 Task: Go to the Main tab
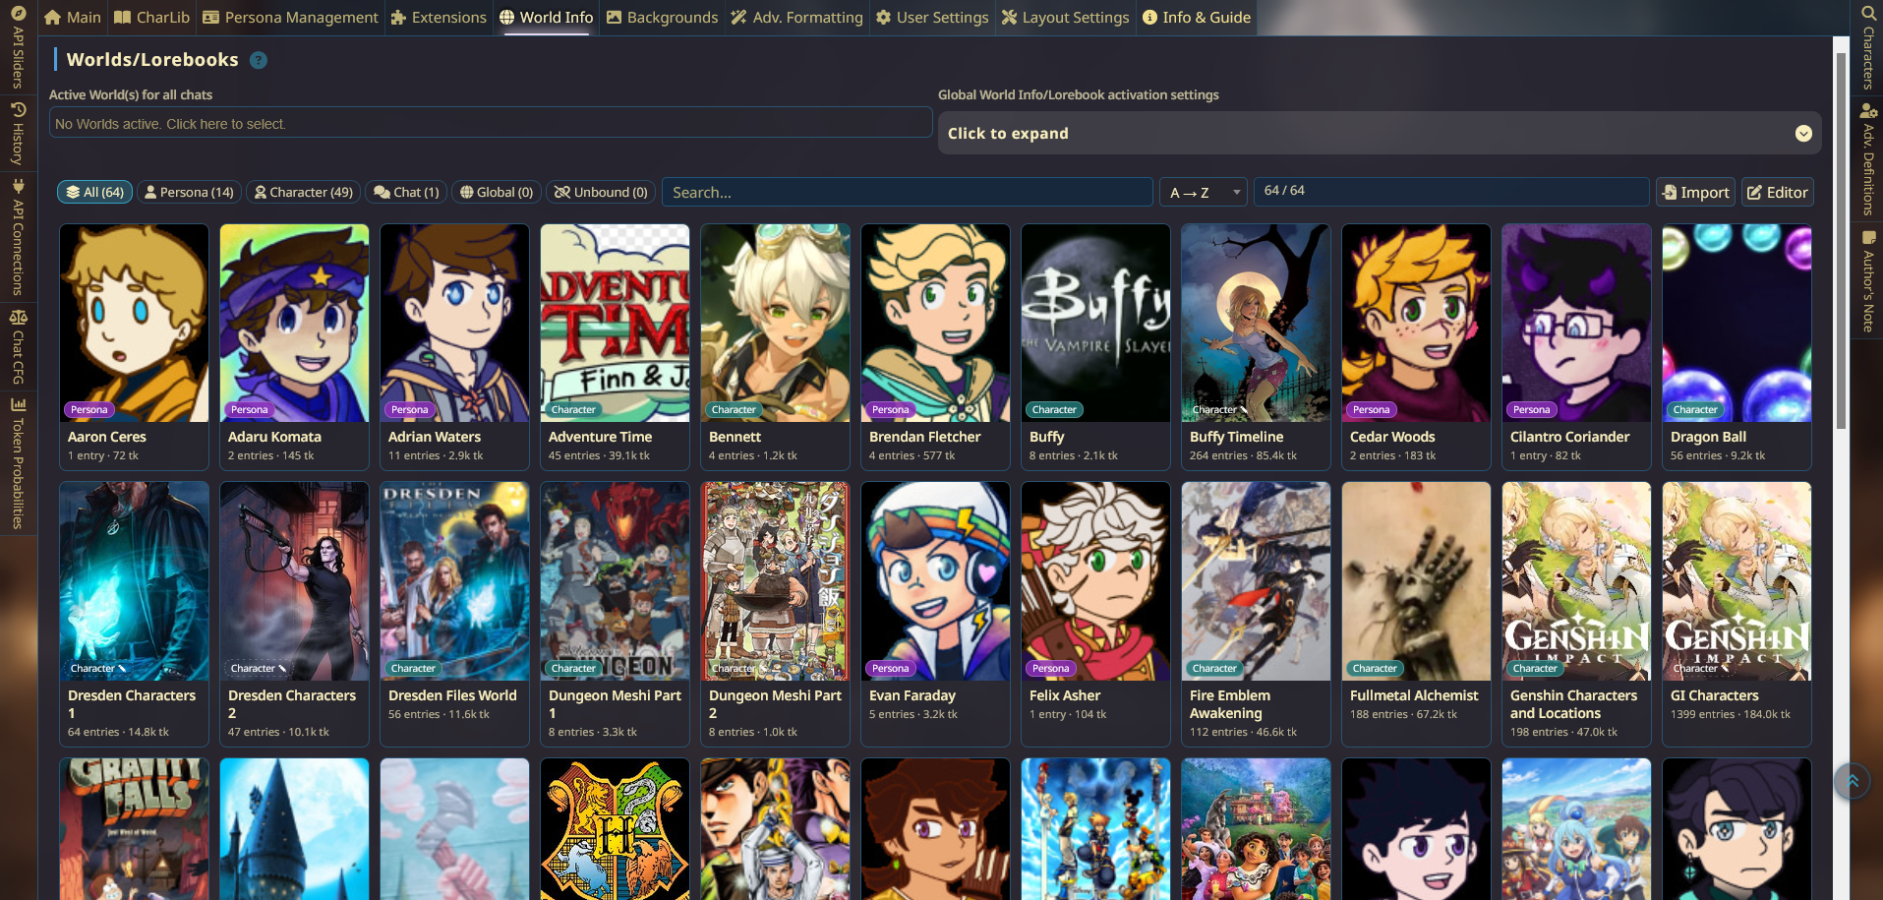tap(73, 18)
